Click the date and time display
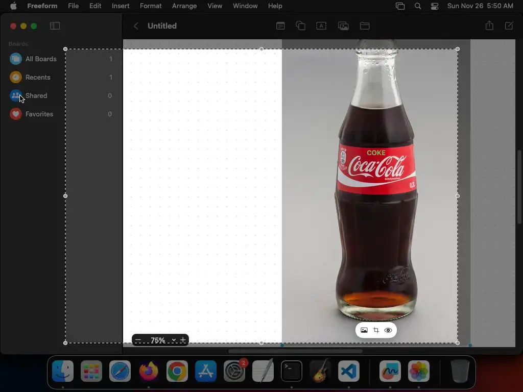 pos(480,6)
